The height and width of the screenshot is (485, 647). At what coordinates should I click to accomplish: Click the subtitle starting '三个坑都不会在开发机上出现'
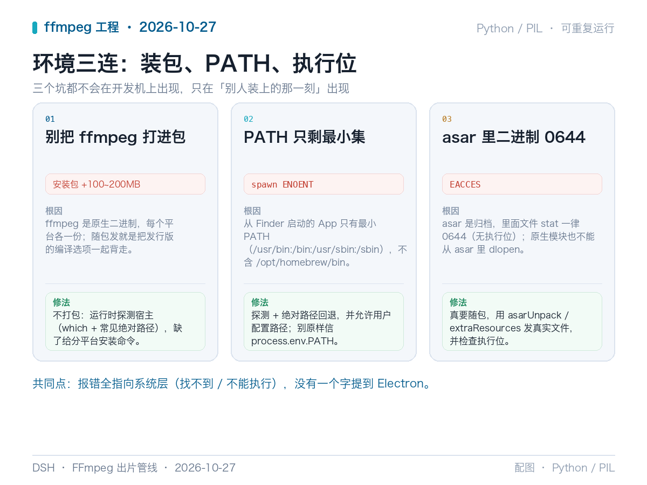click(x=191, y=88)
